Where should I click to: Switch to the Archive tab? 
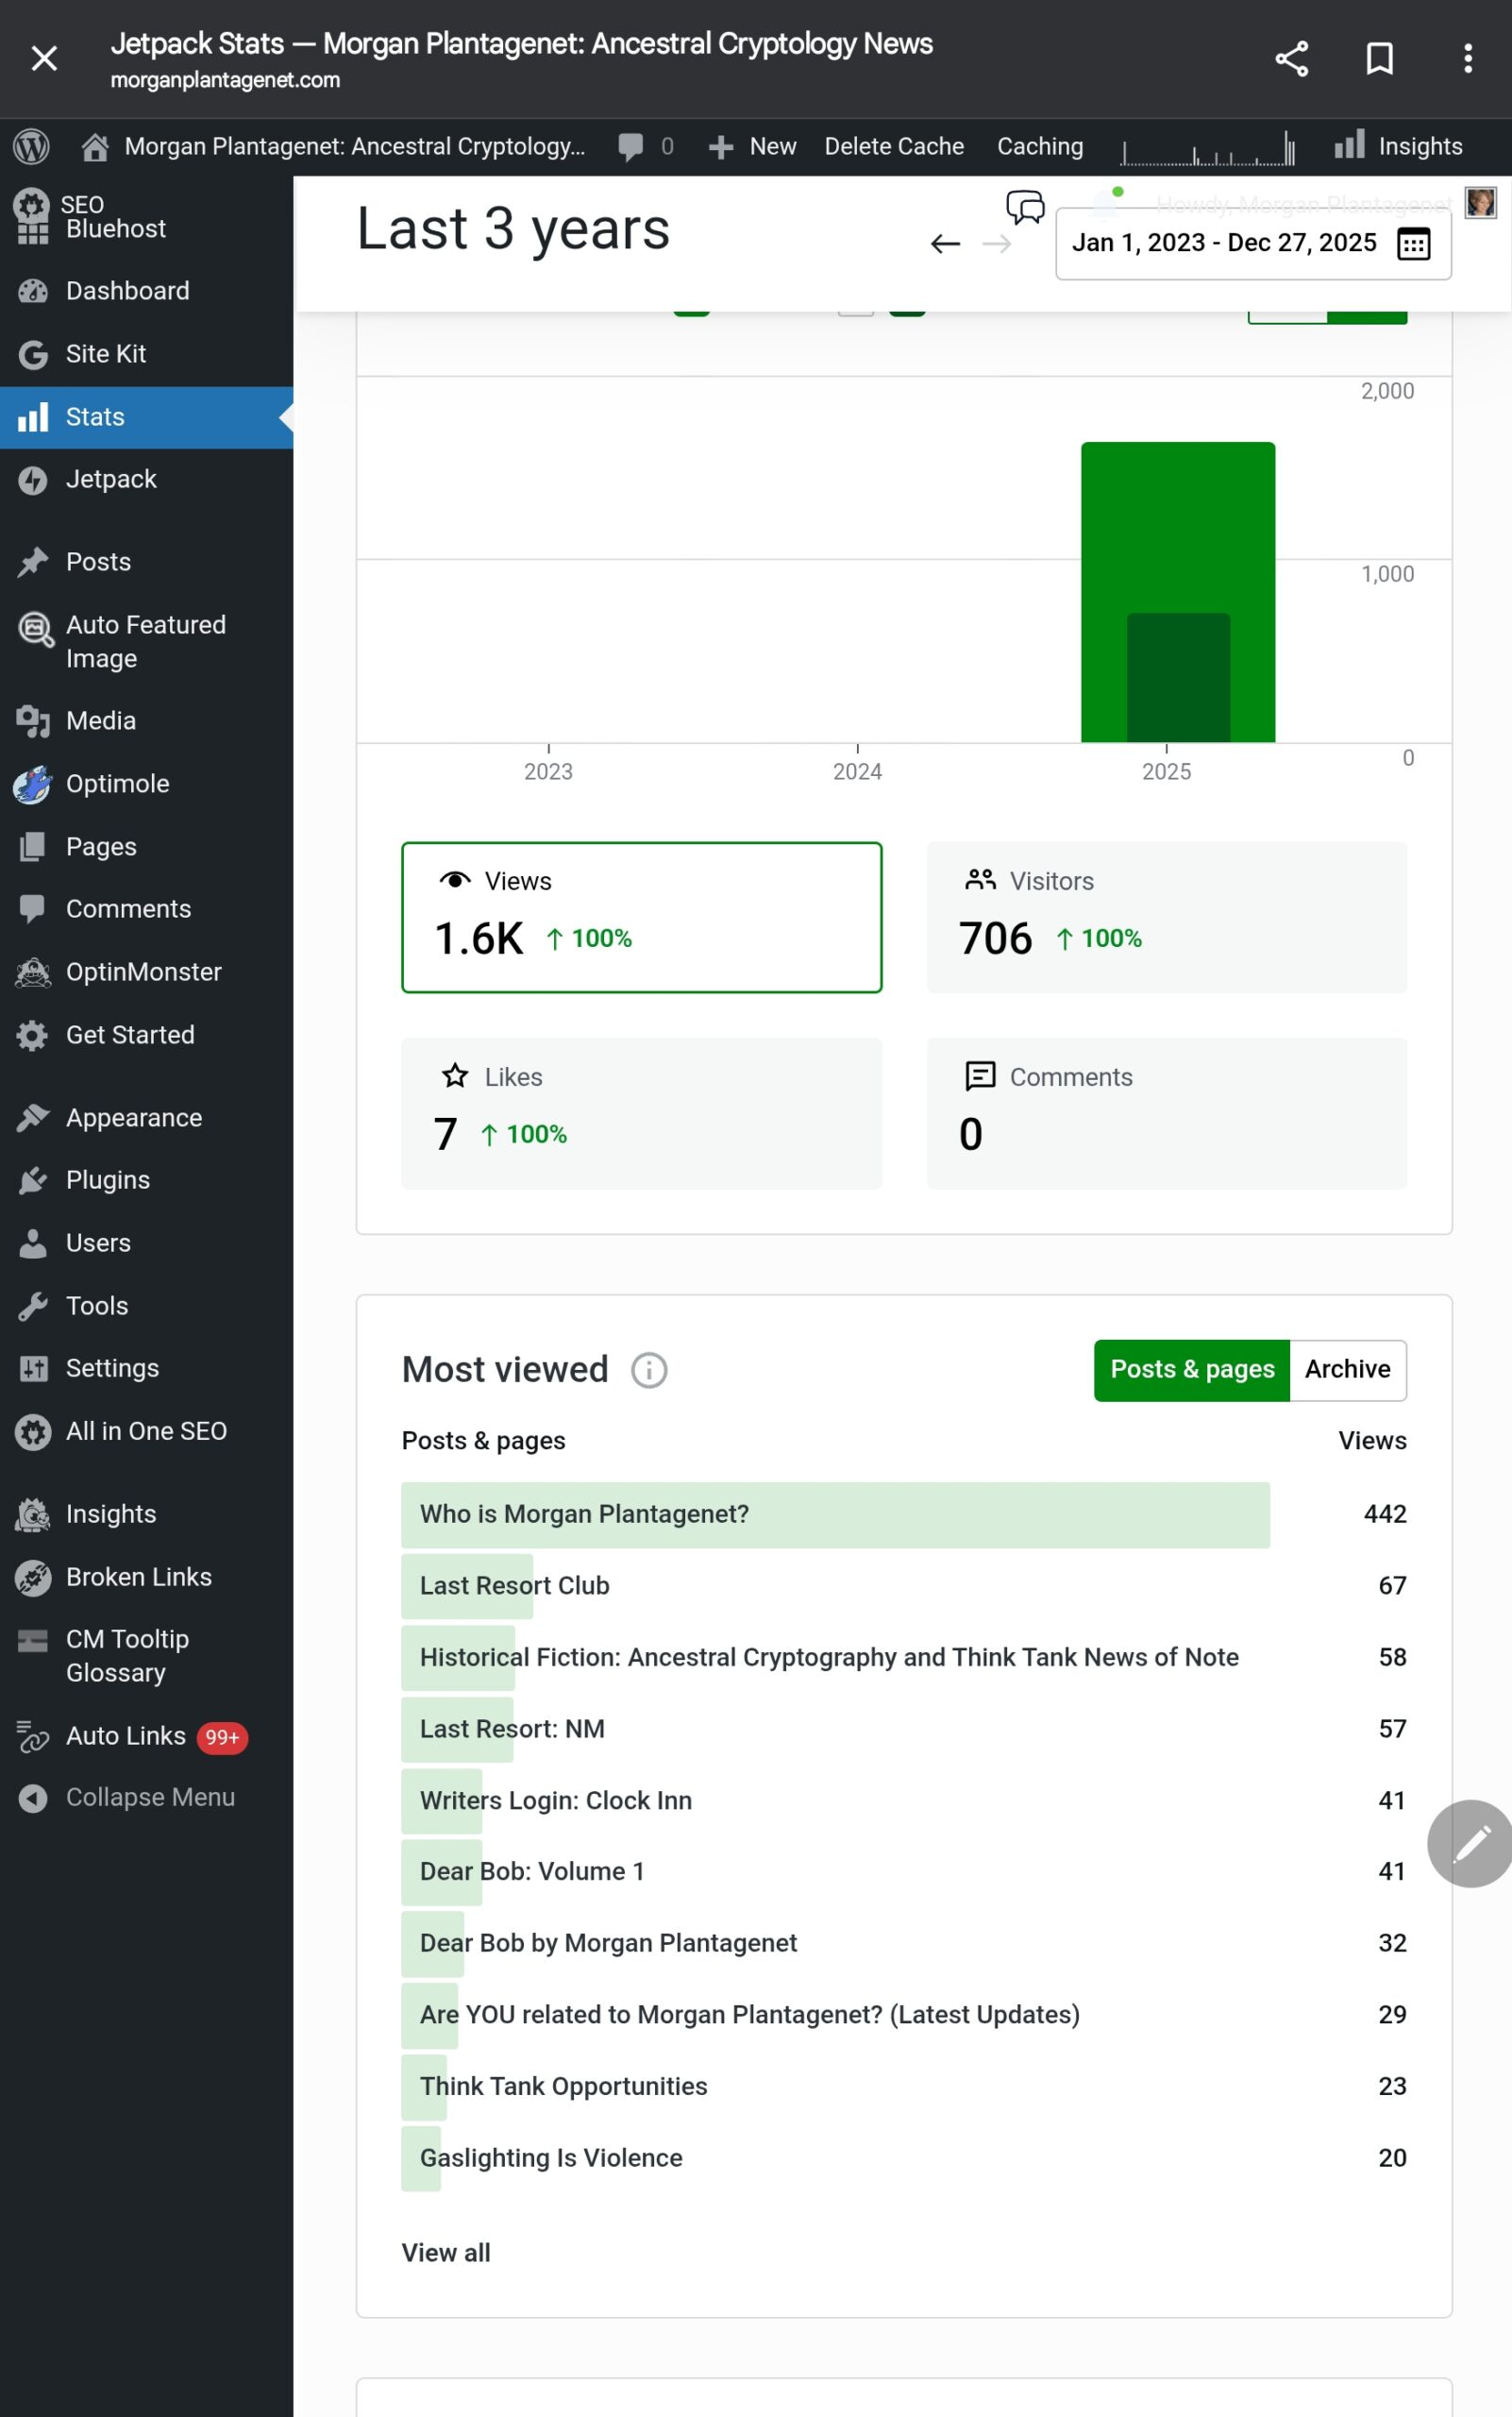pos(1347,1370)
